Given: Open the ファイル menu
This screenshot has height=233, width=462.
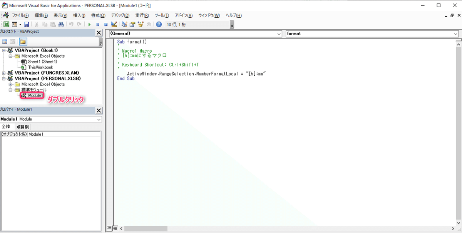Looking at the screenshot, I should [20, 15].
